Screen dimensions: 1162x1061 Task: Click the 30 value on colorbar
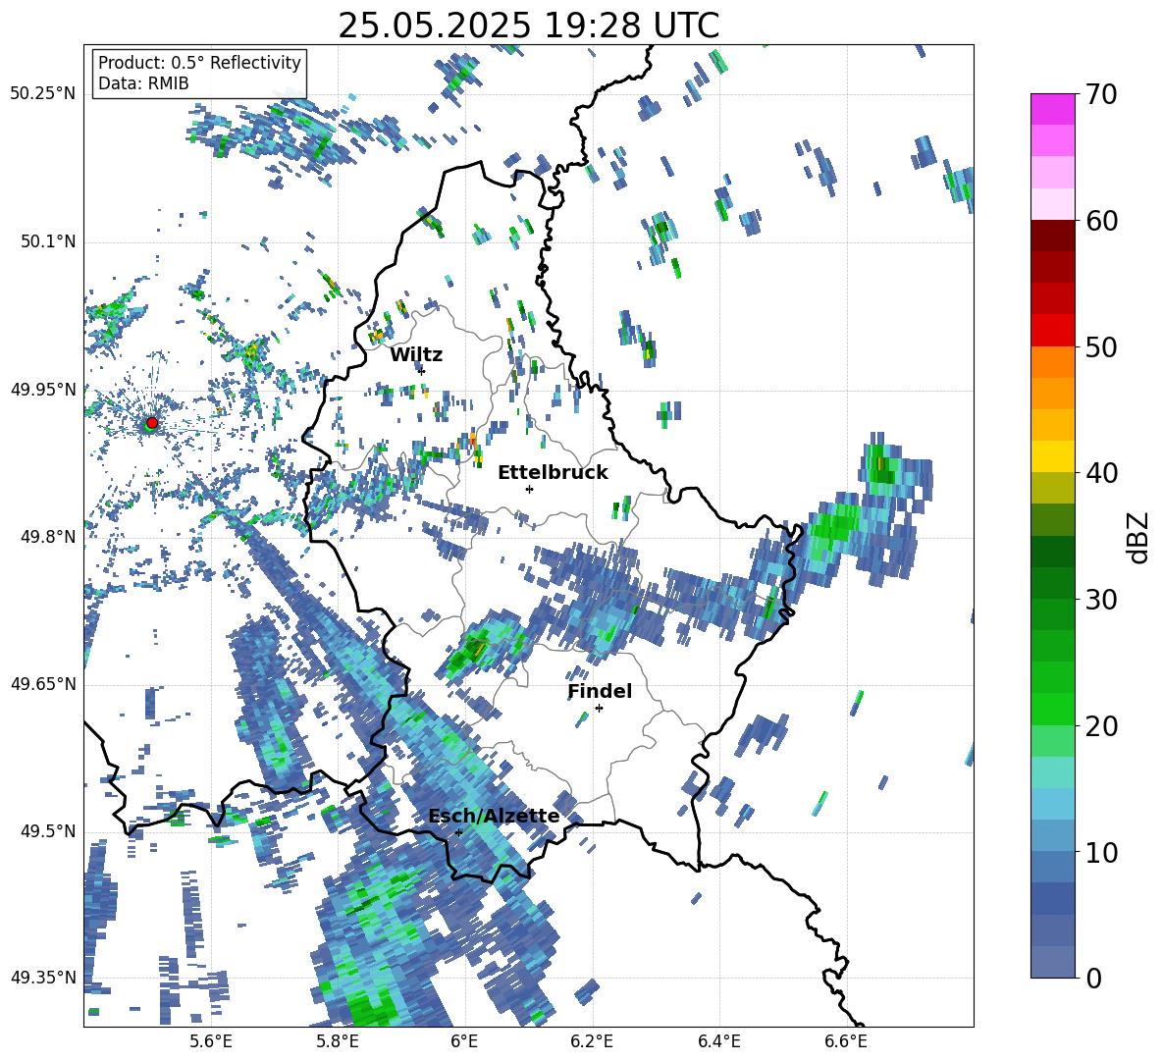[x=1102, y=600]
